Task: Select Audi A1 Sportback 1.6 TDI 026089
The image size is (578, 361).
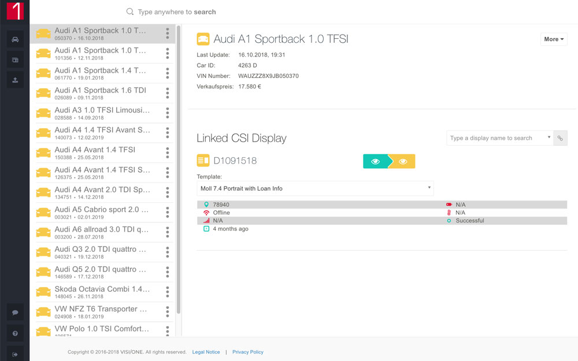Action: [102, 93]
